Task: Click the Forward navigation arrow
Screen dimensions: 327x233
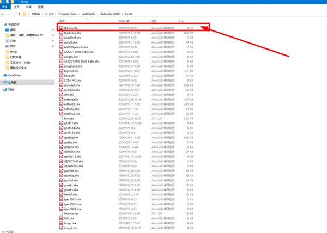Action: click(9, 14)
